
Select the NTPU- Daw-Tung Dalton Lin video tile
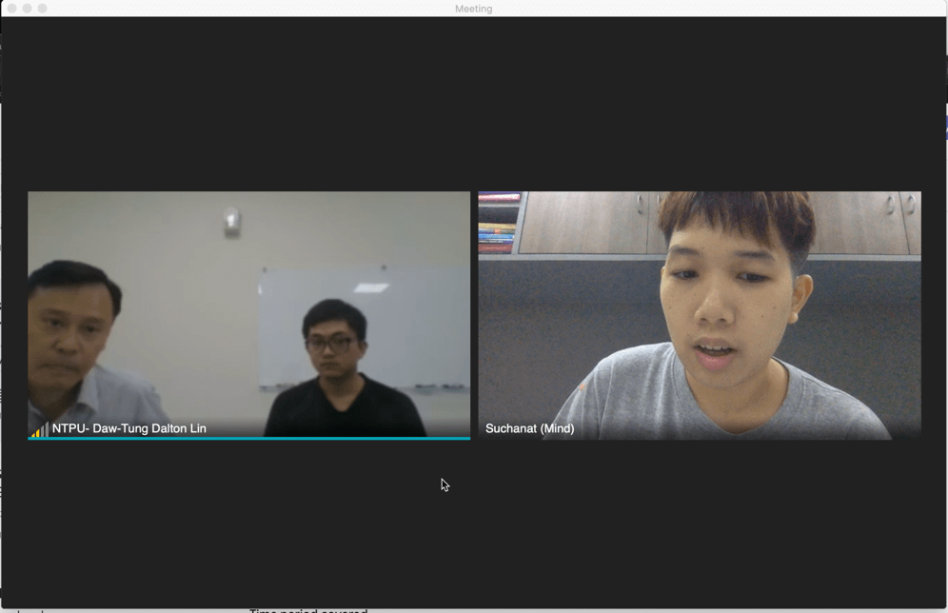click(x=249, y=316)
